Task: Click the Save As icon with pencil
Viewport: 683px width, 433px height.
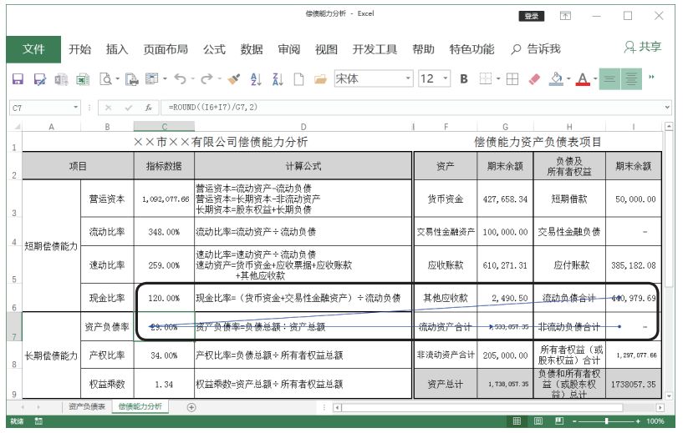Action: coord(39,79)
